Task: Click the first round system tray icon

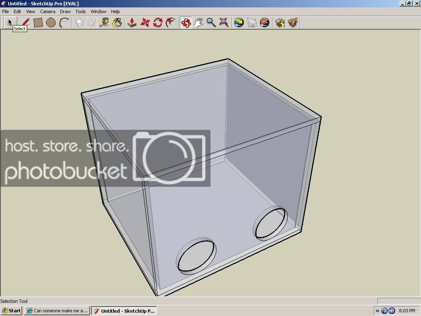Action: (384, 311)
